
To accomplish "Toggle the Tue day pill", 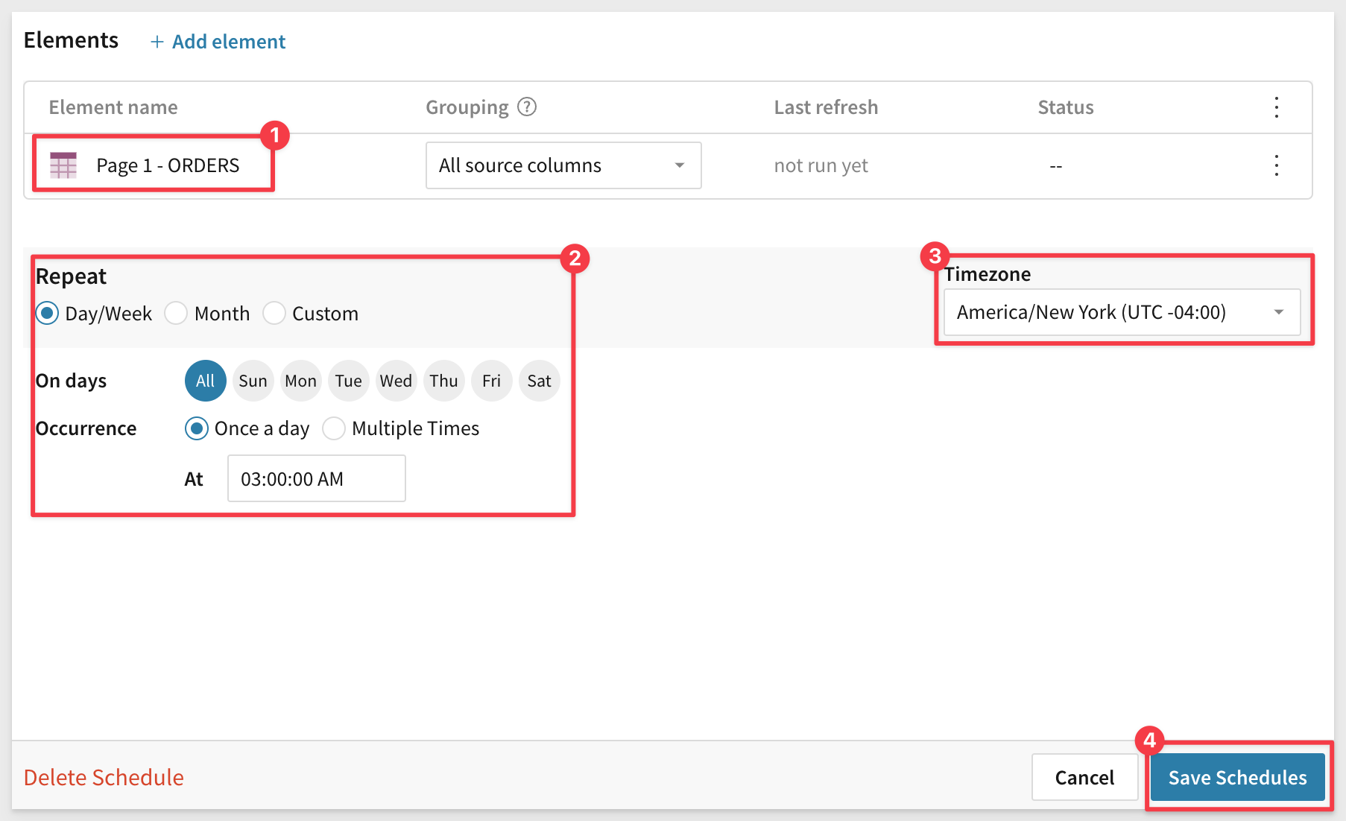I will (x=349, y=381).
